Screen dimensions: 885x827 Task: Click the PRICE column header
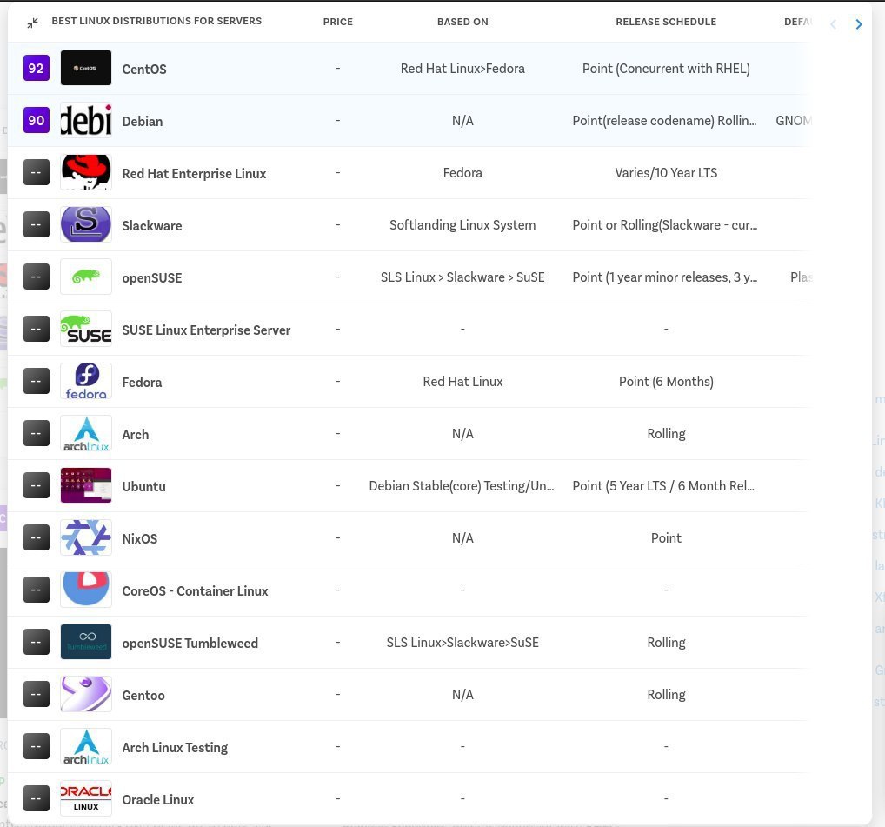337,22
